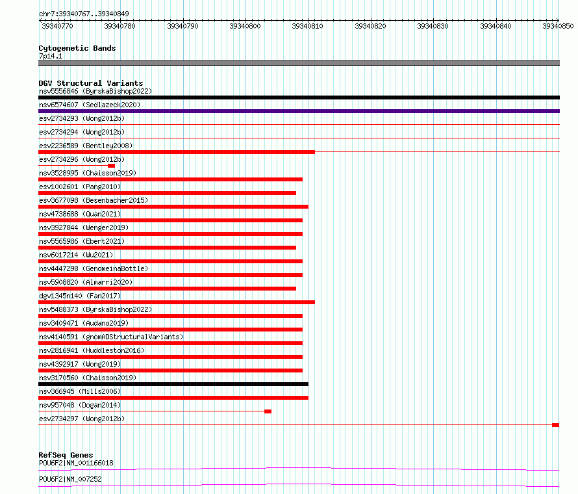The height and width of the screenshot is (494, 578).
Task: Open nsv957048 (Dogan2014) variant label
Action: tap(80, 405)
